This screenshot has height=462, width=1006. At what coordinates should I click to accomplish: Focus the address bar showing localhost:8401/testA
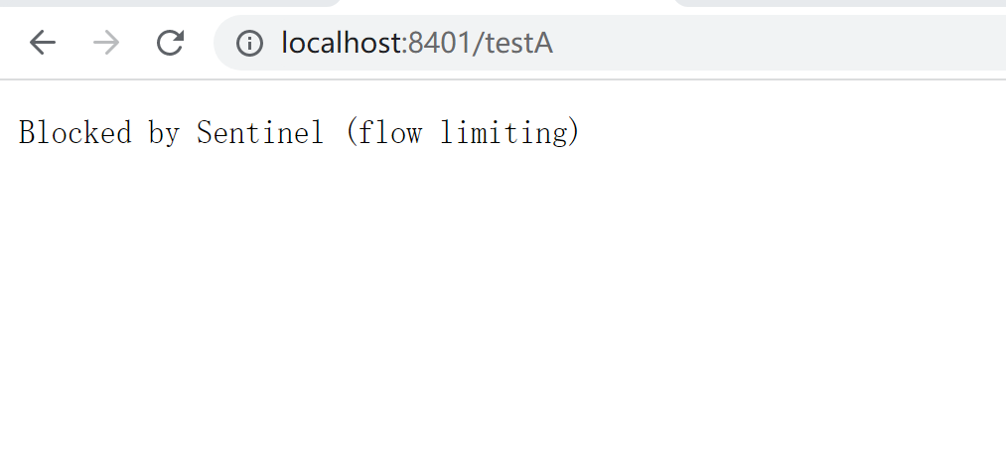click(610, 43)
